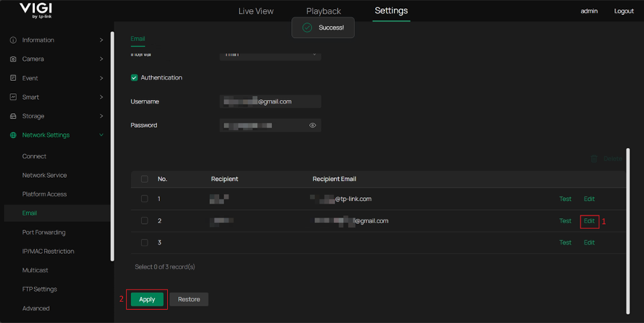Select all recipients using header checkbox
The image size is (644, 323).
pos(144,179)
